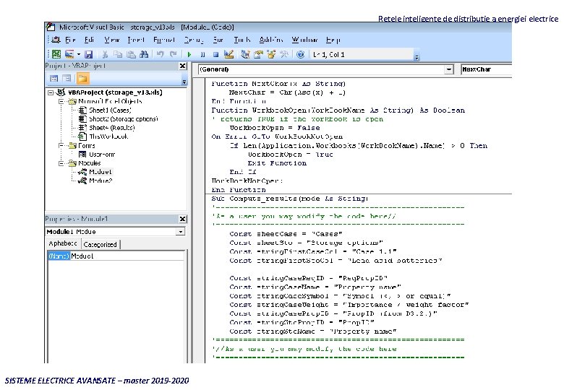The image size is (564, 390).
Task: Open the File menu
Action: tap(71, 40)
